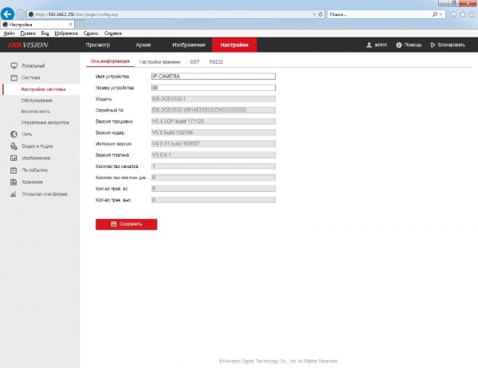Select the Открытая платформа icon
478x368 pixels.
point(14,194)
